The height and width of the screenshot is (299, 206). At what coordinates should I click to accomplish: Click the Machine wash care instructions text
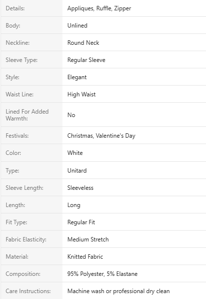pyautogui.click(x=118, y=291)
